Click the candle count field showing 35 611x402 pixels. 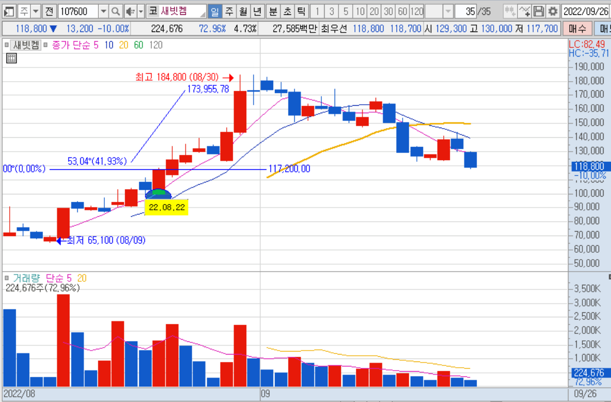(x=466, y=11)
